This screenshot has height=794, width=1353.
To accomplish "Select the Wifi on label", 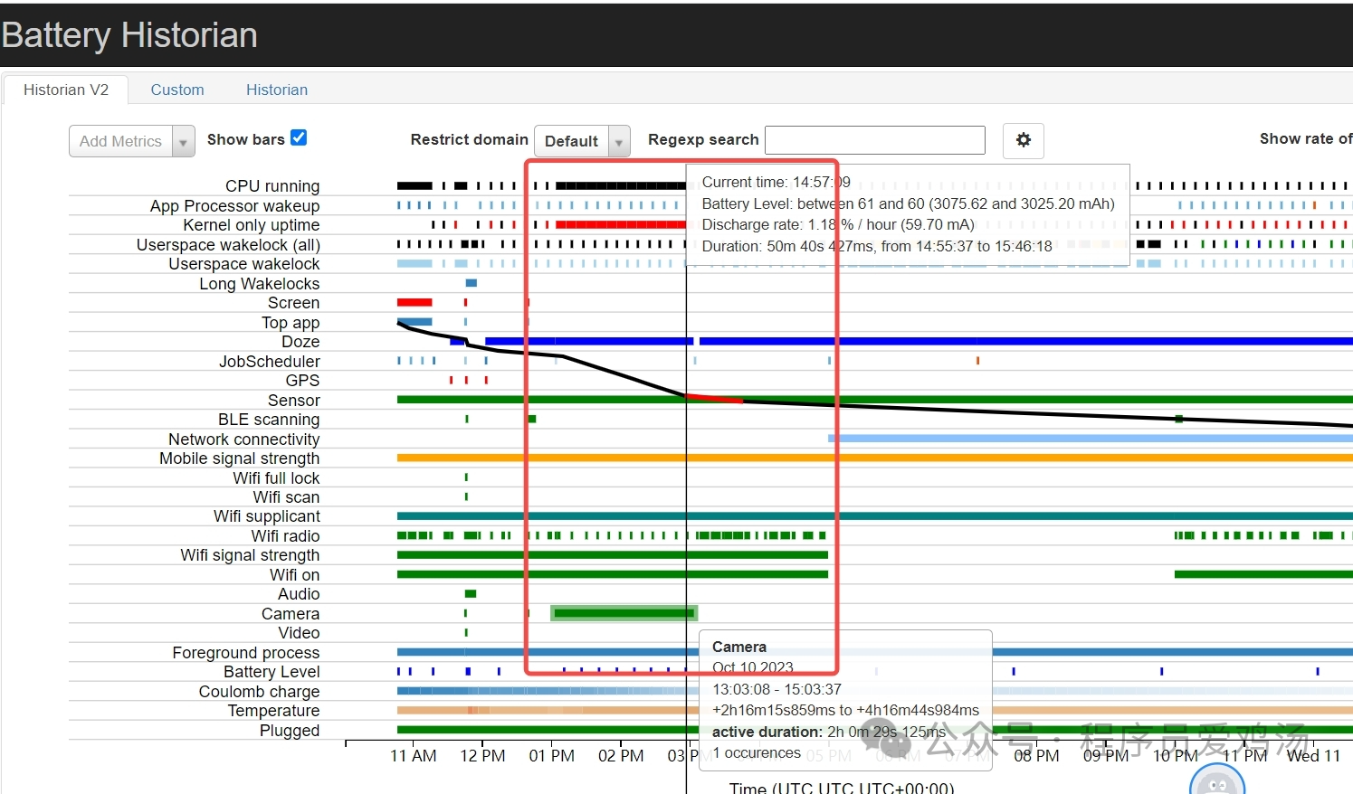I will coord(294,575).
